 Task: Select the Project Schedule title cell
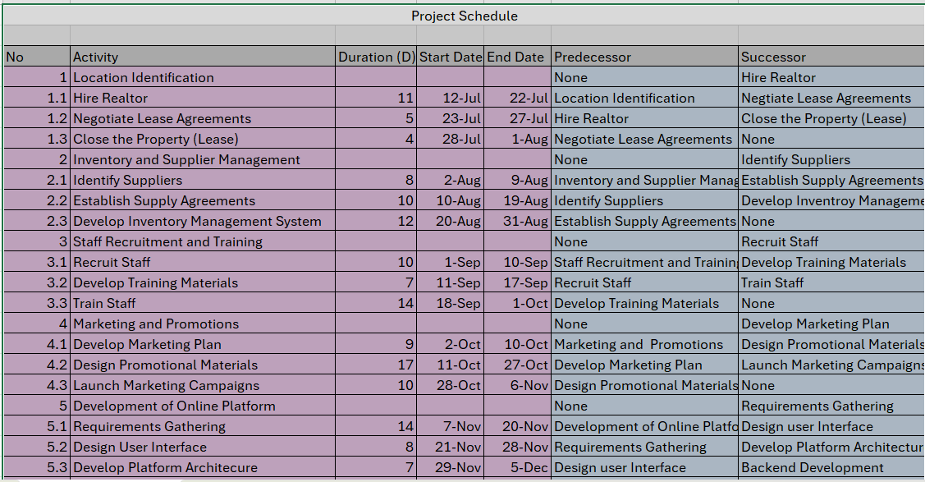tap(464, 16)
